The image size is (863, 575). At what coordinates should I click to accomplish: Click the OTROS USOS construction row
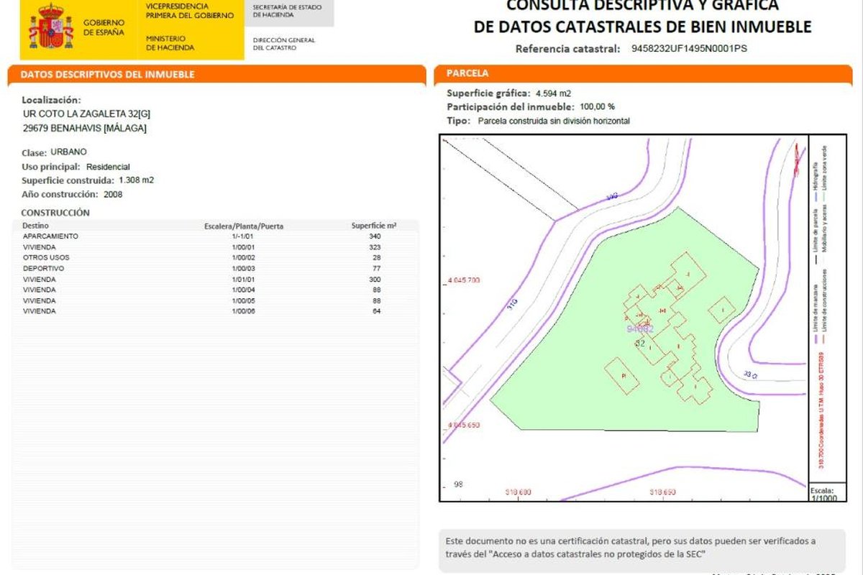point(46,257)
